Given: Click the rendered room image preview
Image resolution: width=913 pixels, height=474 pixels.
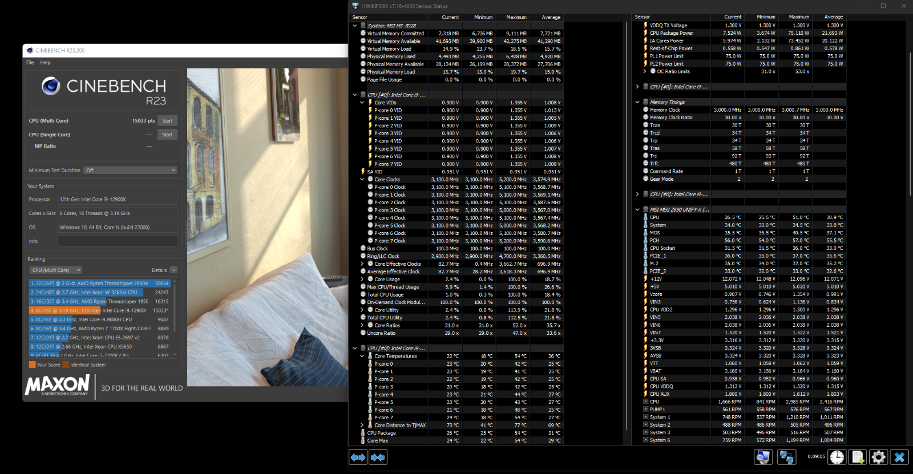Looking at the screenshot, I should 268,228.
